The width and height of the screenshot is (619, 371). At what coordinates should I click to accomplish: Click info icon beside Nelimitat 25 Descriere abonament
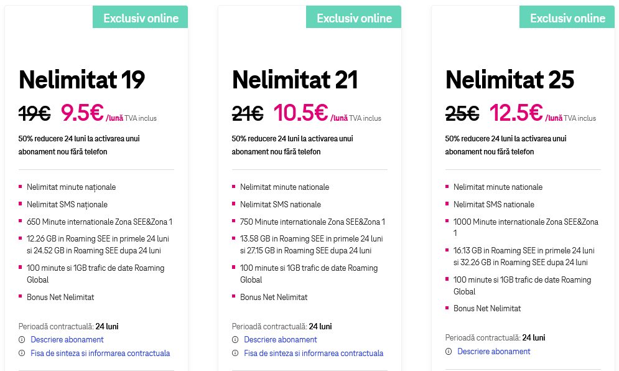[449, 352]
